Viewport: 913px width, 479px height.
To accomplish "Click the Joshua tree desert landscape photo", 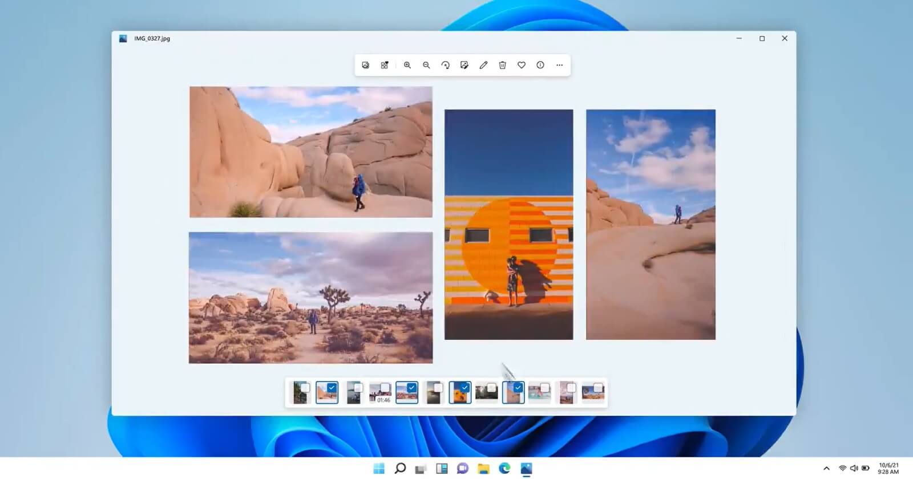I will tap(310, 297).
